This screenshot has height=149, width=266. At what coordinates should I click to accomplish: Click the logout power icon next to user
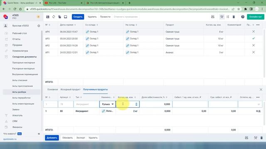(x=39, y=26)
